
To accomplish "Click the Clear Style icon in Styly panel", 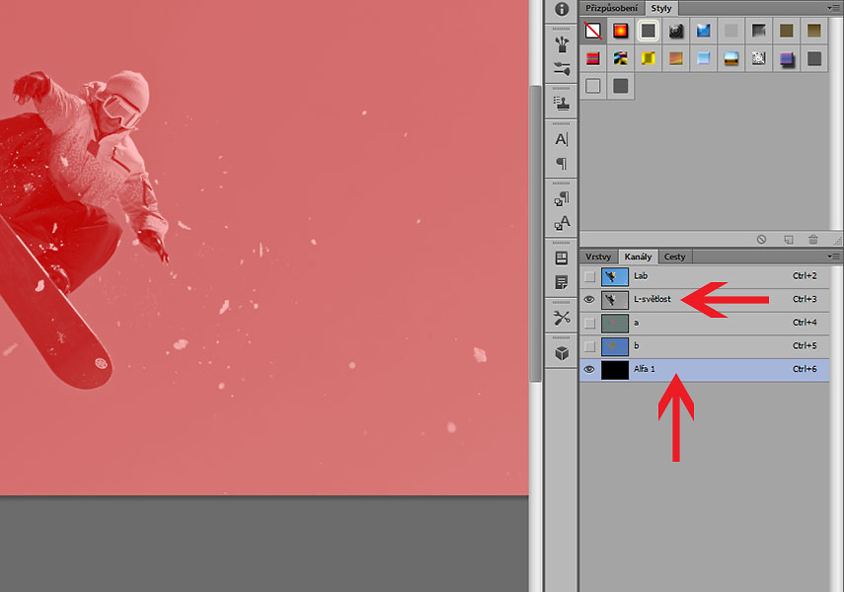I will click(761, 239).
